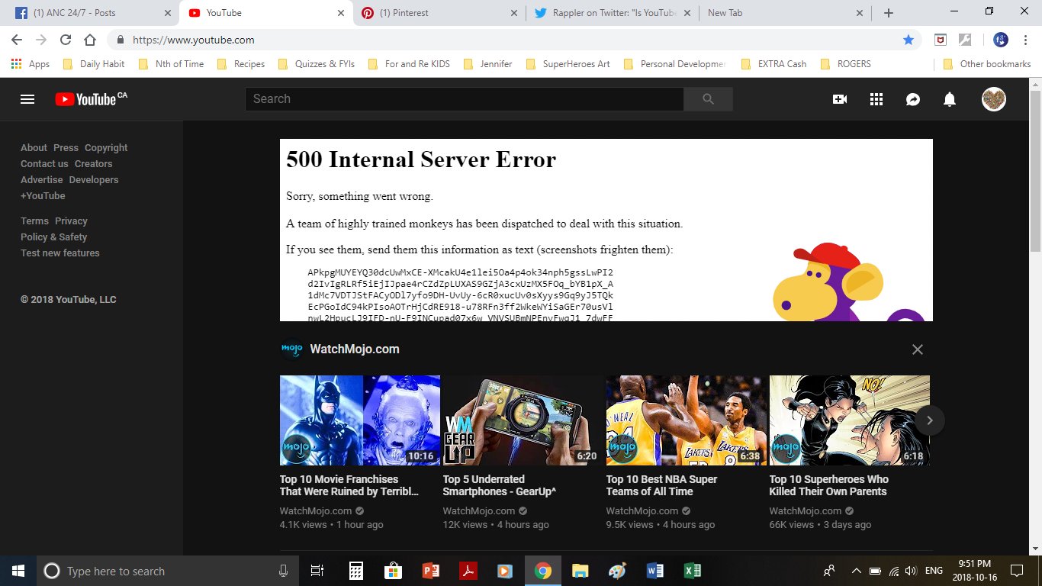Close the YouTube tab
Viewport: 1042px width, 586px height.
click(340, 13)
